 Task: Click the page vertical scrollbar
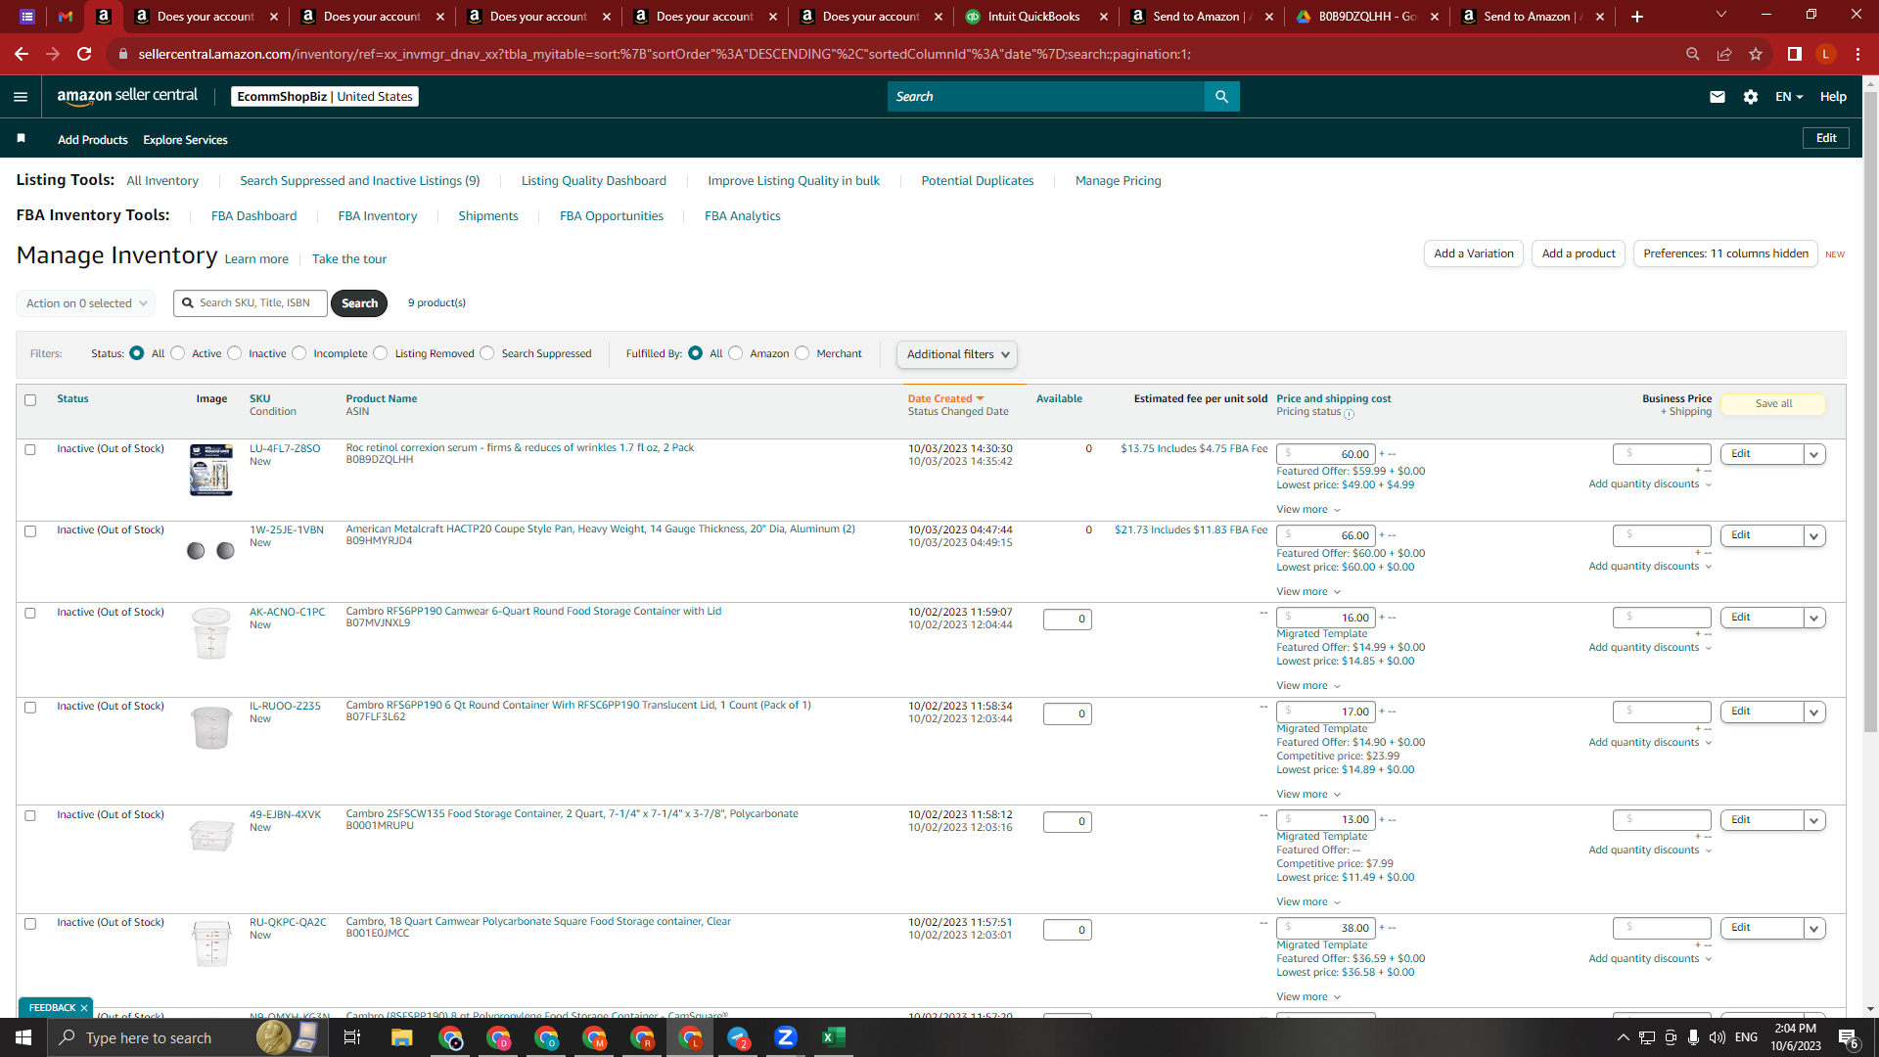pyautogui.click(x=1870, y=411)
